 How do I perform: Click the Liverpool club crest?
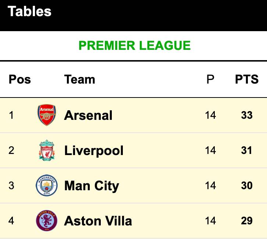click(x=47, y=150)
